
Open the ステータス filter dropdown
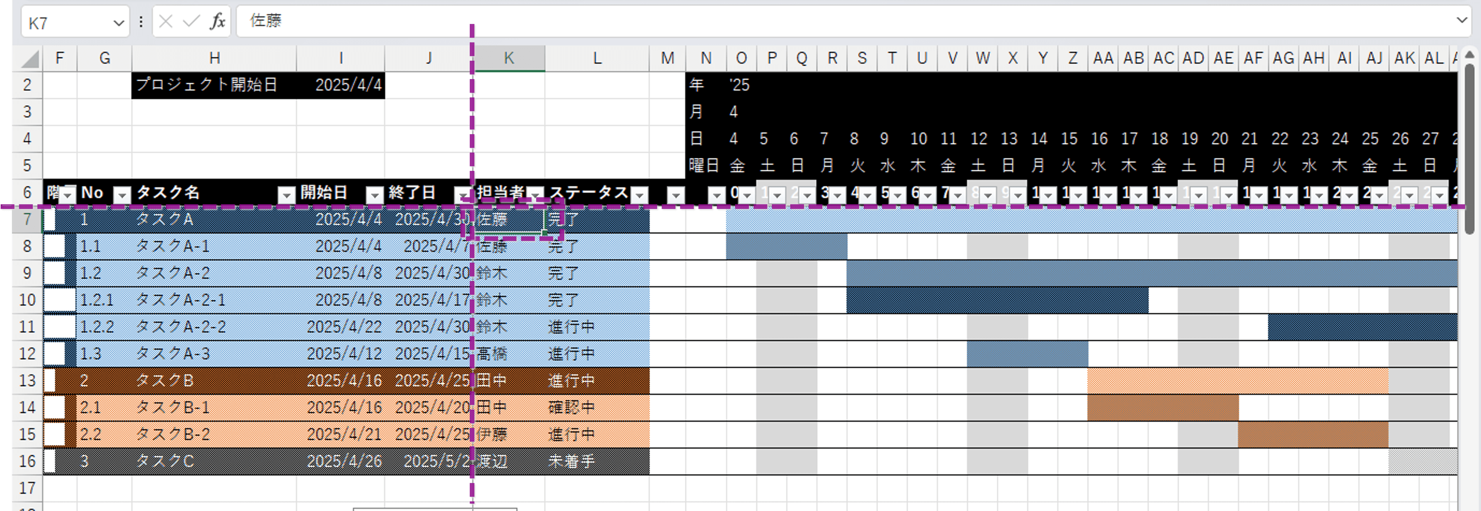(639, 196)
